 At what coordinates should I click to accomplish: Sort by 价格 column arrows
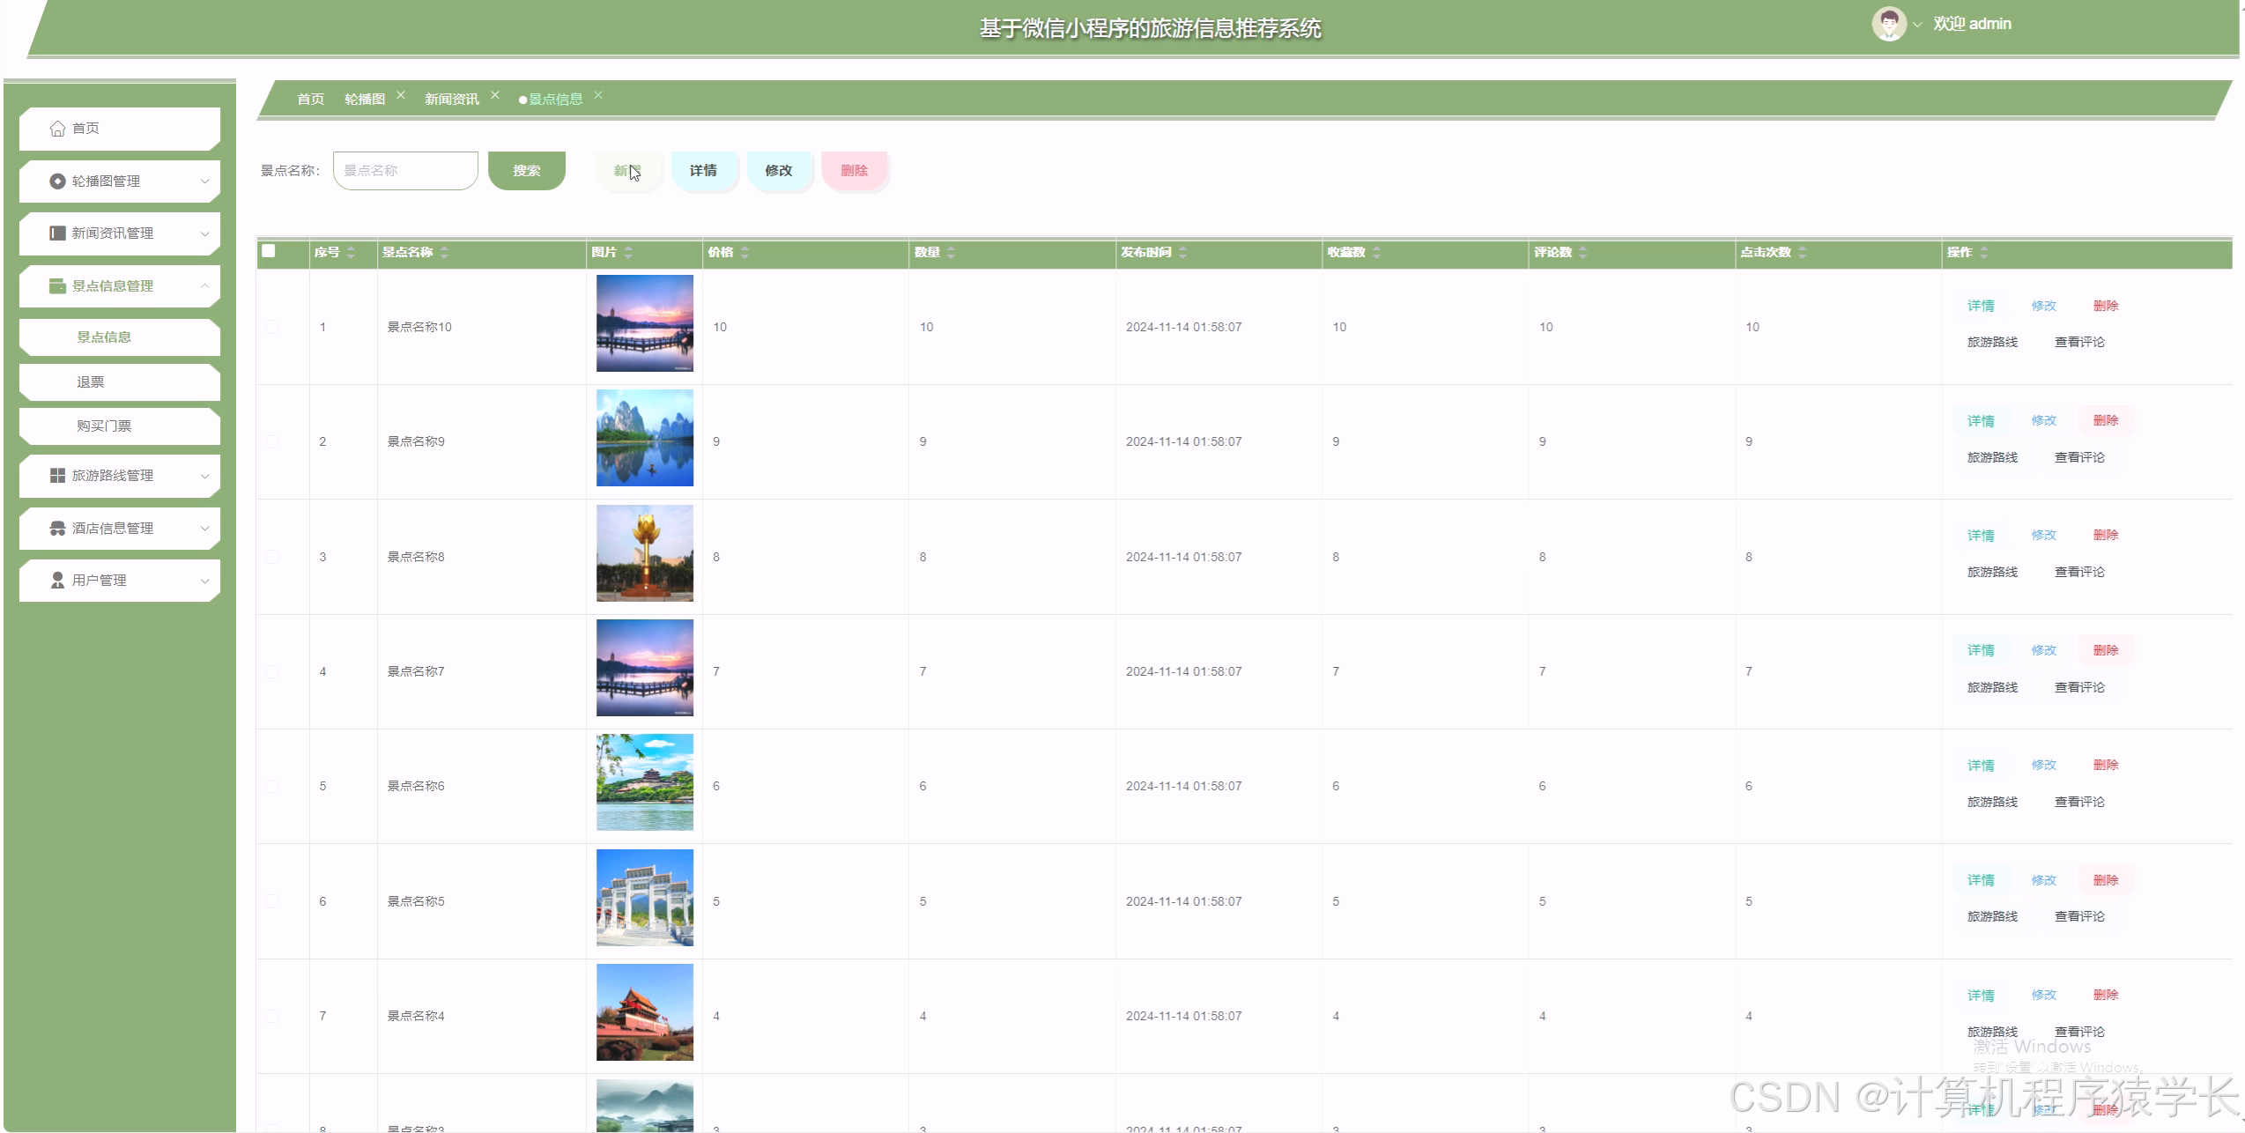pos(745,253)
